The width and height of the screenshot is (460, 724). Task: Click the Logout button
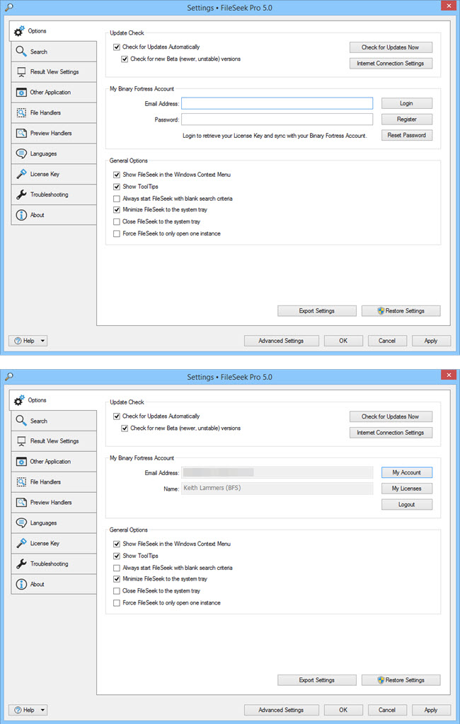point(407,505)
